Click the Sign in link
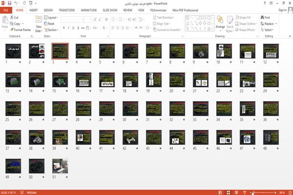The width and height of the screenshot is (293, 195). tap(282, 10)
